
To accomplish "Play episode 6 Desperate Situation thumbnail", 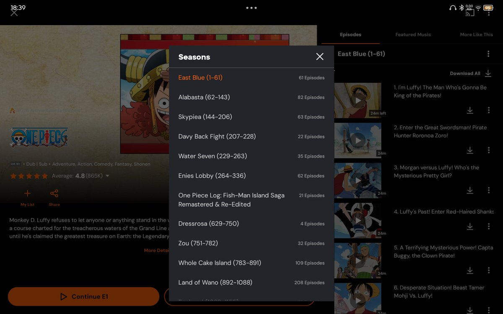I will point(358,299).
